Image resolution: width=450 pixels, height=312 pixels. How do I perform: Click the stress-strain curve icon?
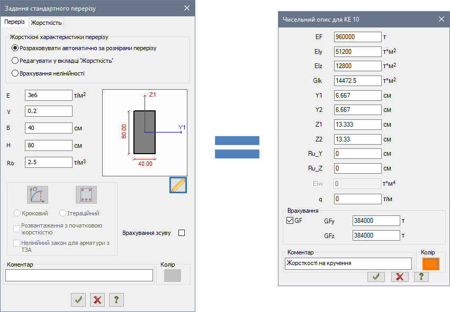tap(38, 195)
